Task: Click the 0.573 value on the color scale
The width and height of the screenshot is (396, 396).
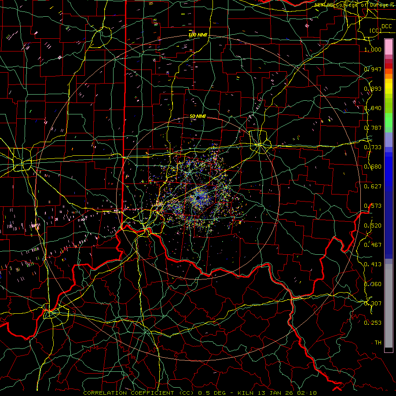Action: (373, 205)
